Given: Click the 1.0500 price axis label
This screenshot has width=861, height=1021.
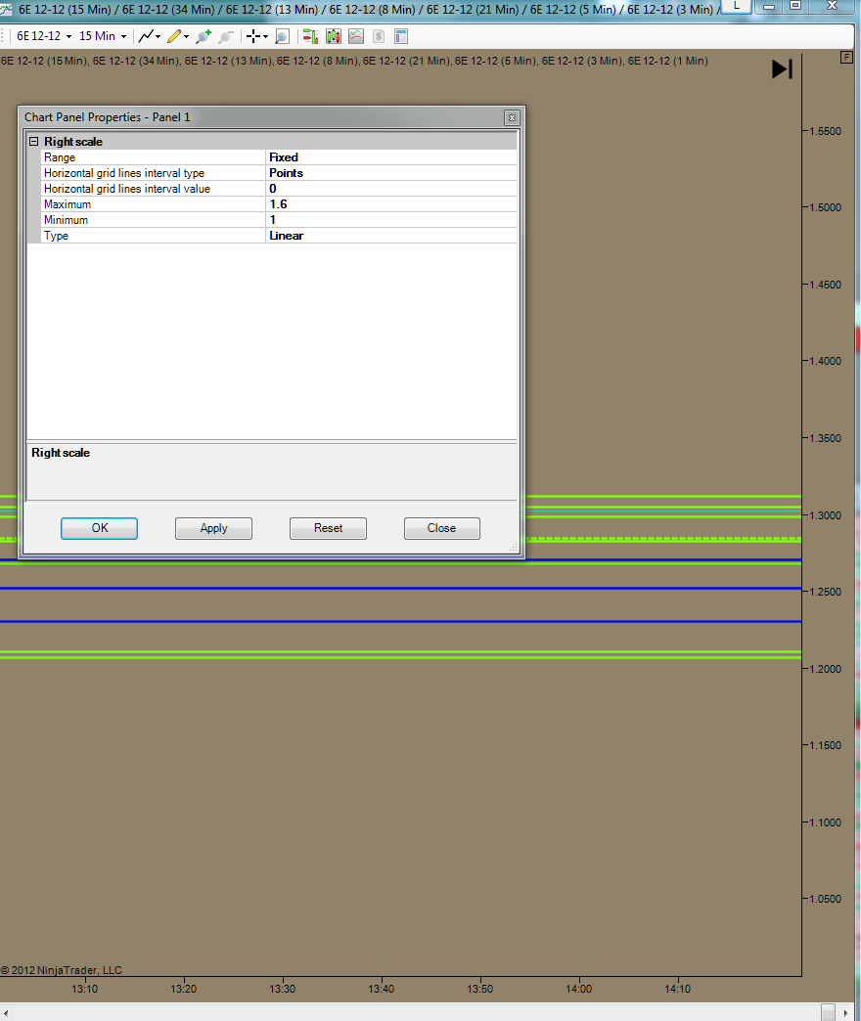Looking at the screenshot, I should (x=825, y=899).
